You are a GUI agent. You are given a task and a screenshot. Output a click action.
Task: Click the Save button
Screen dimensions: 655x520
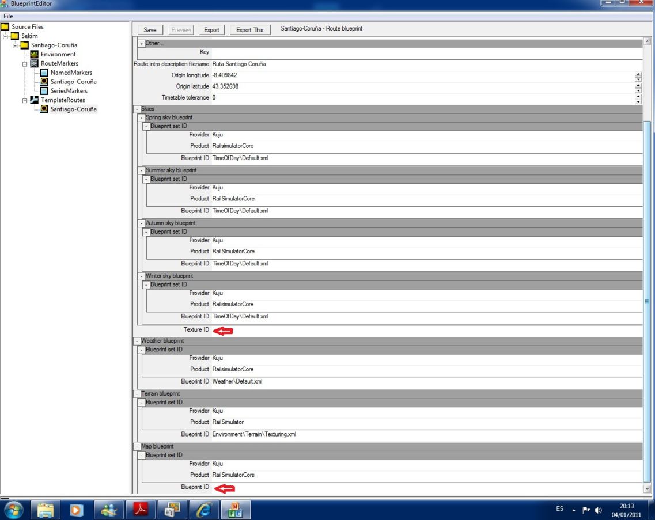click(x=150, y=30)
